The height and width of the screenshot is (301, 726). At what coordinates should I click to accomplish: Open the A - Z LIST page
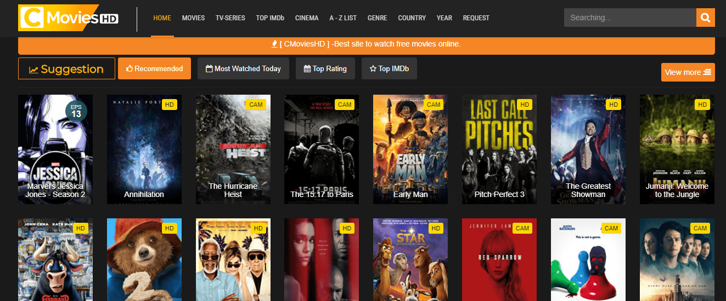click(x=343, y=18)
